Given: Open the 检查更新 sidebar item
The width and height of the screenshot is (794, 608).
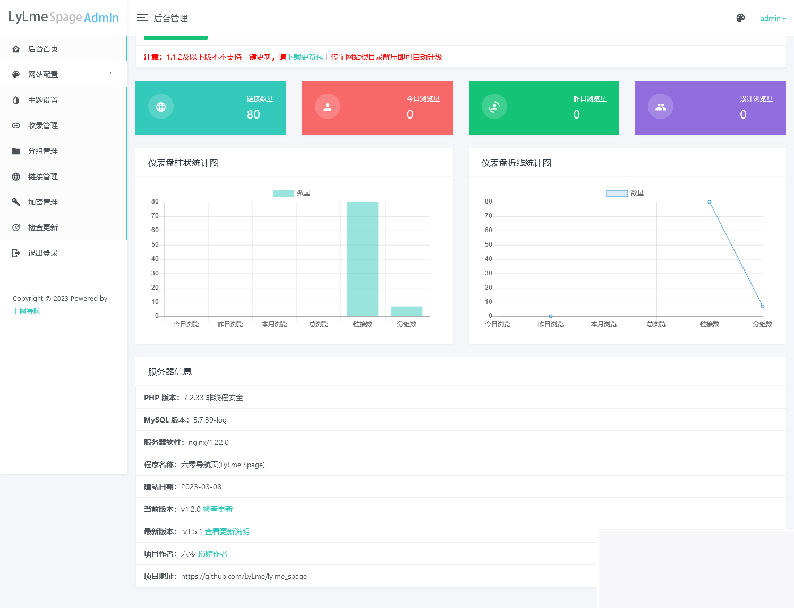Looking at the screenshot, I should click(43, 227).
